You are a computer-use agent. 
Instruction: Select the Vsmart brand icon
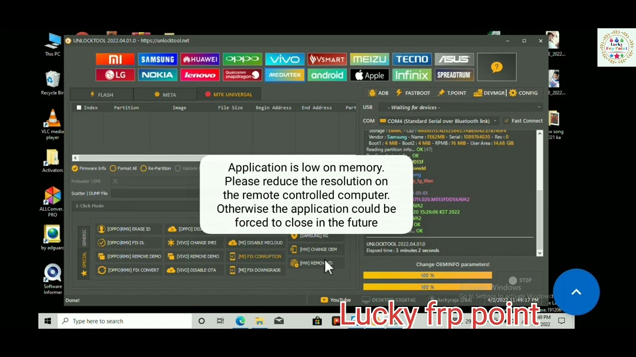[327, 59]
